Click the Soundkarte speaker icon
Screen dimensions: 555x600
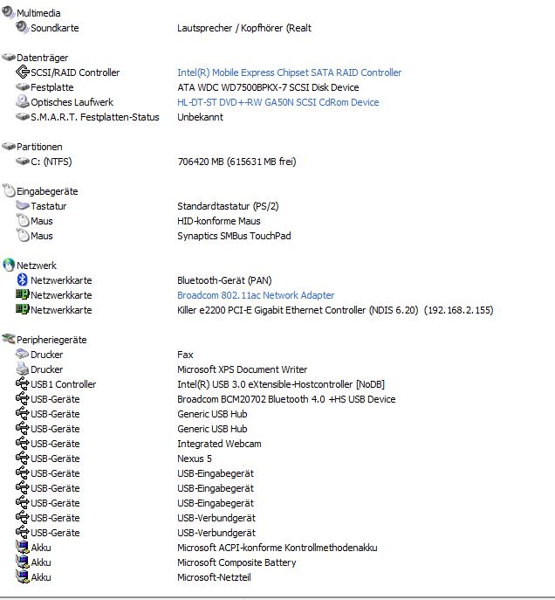[x=22, y=27]
